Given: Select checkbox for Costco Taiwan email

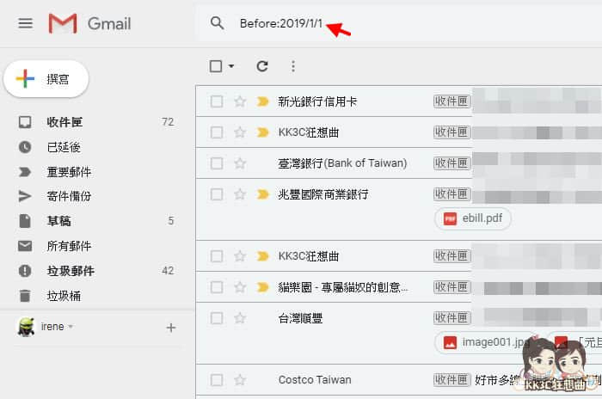Looking at the screenshot, I should click(x=217, y=380).
